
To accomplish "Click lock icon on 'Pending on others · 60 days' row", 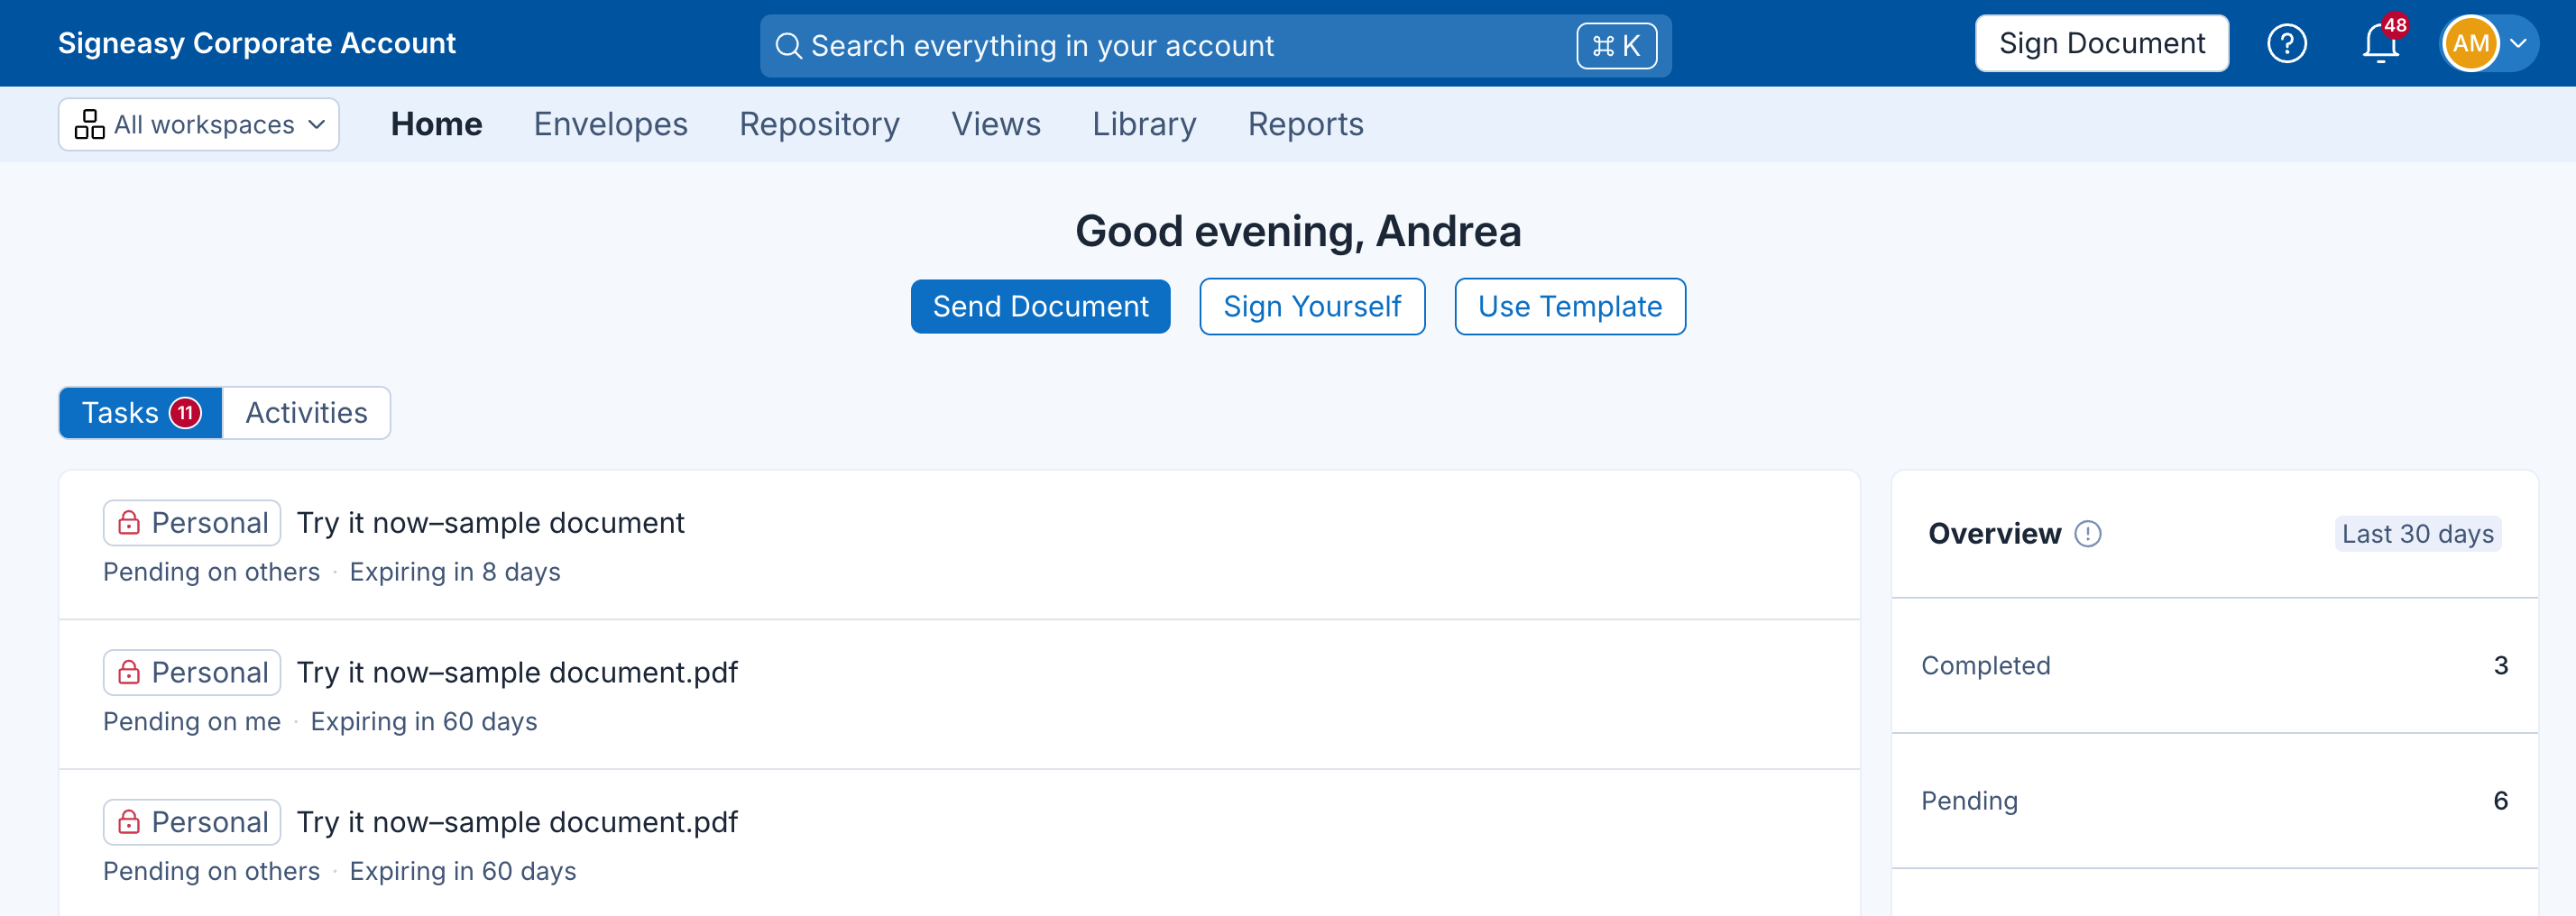I will point(129,822).
